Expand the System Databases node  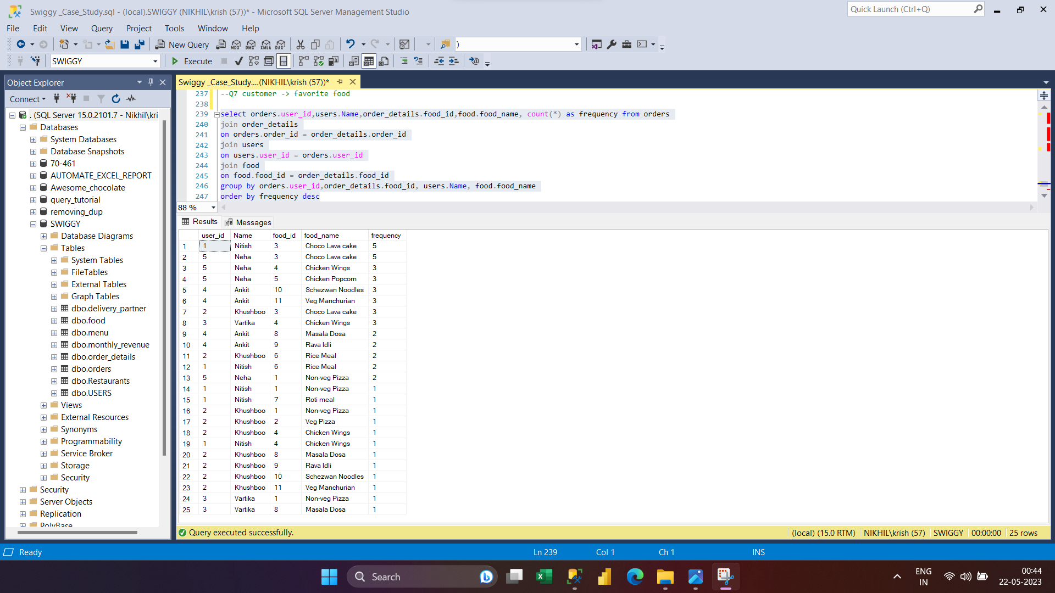click(33, 139)
